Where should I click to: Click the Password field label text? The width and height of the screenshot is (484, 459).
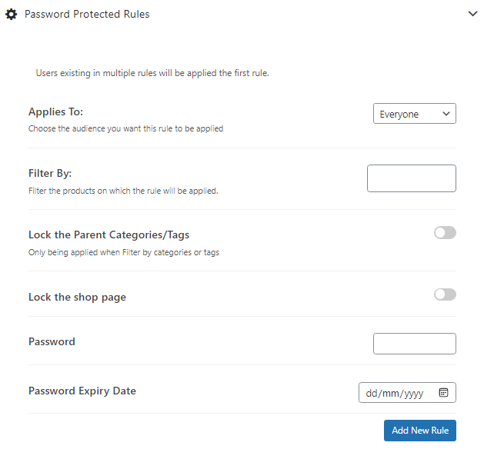[52, 341]
